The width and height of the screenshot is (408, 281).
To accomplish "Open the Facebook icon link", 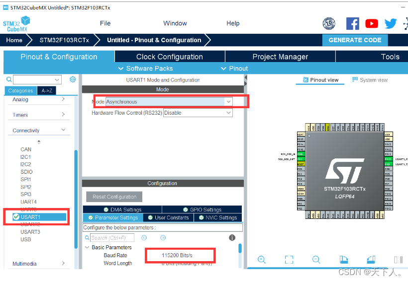I will (353, 24).
